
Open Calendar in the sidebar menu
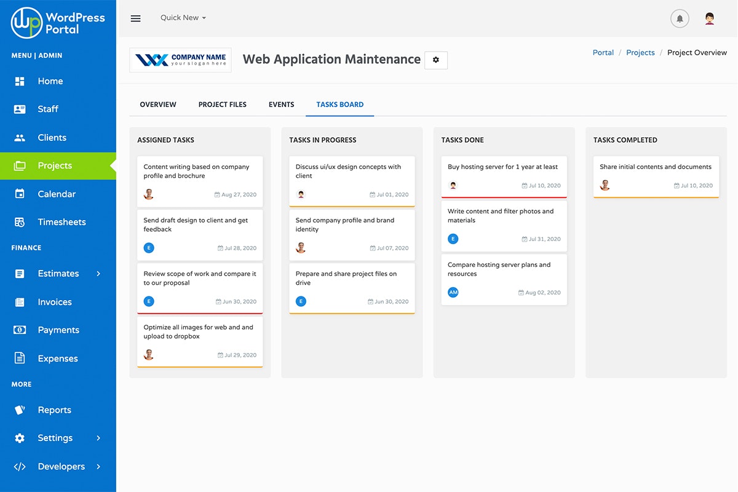pyautogui.click(x=58, y=194)
